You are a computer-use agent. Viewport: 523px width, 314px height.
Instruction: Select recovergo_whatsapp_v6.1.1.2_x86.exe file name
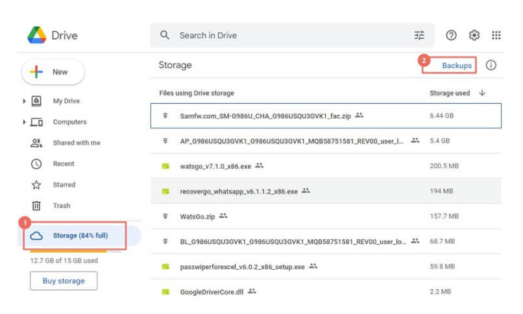point(239,191)
